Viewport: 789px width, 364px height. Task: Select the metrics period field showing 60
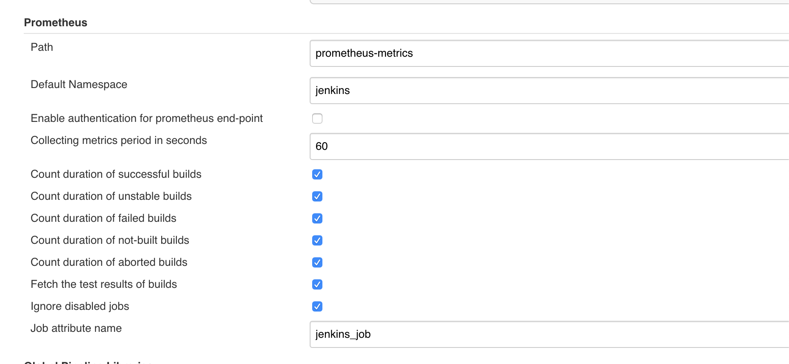pyautogui.click(x=549, y=146)
